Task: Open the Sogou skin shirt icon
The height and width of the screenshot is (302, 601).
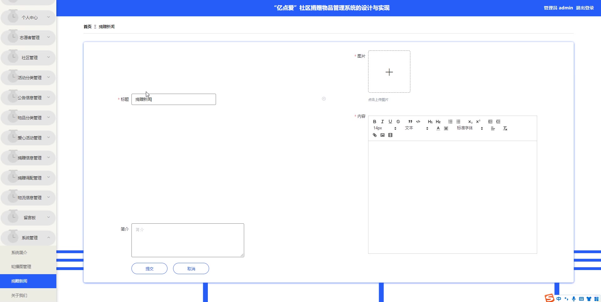Action: point(589,299)
